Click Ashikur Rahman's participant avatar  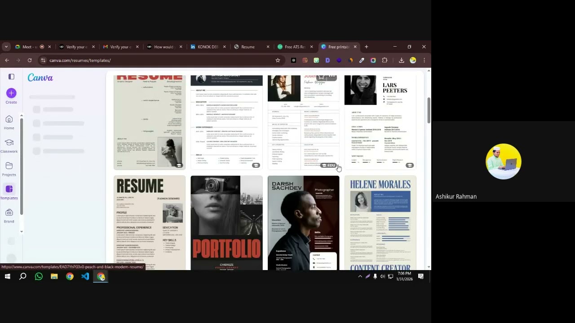point(504,161)
